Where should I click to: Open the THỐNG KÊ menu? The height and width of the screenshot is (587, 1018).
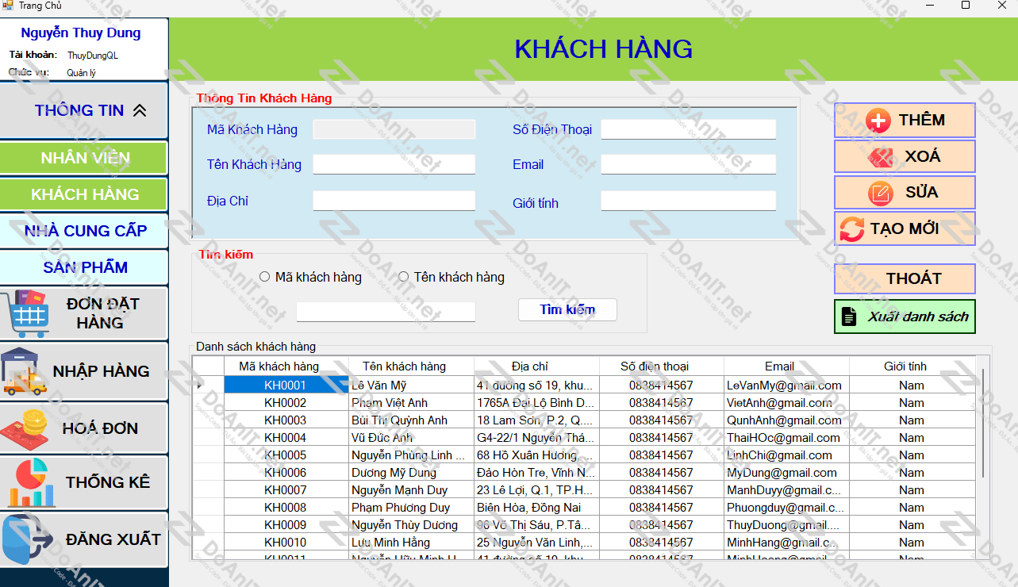pos(84,482)
